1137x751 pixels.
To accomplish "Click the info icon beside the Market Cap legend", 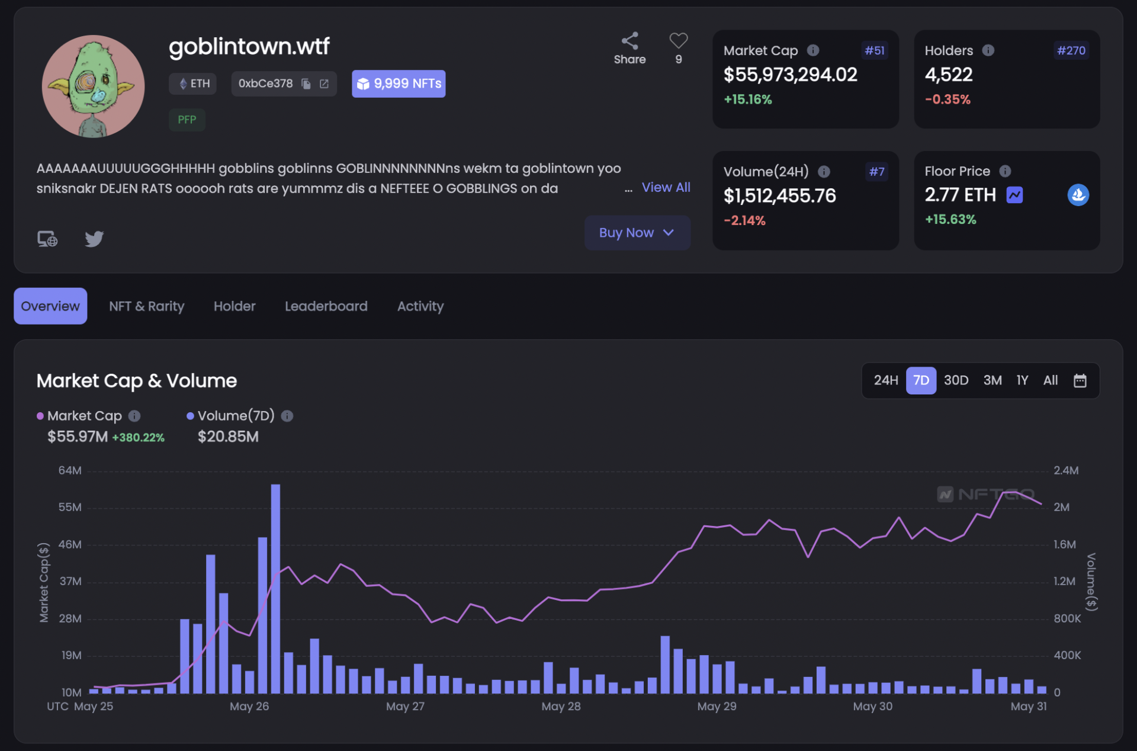I will tap(134, 416).
